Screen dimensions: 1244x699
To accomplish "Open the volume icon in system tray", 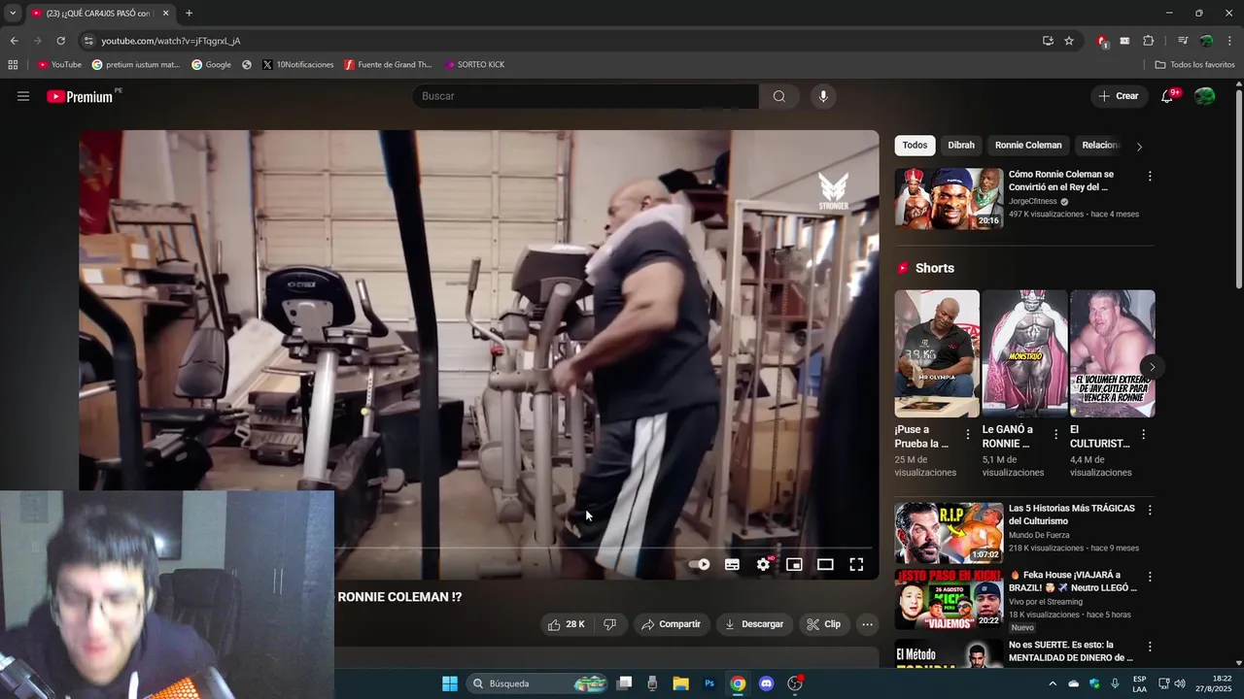I will (1181, 683).
